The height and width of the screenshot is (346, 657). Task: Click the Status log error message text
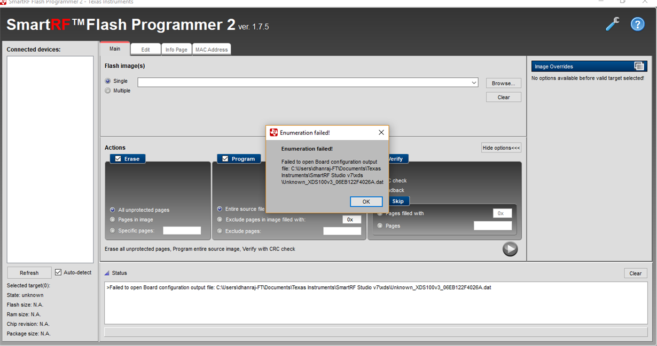299,287
